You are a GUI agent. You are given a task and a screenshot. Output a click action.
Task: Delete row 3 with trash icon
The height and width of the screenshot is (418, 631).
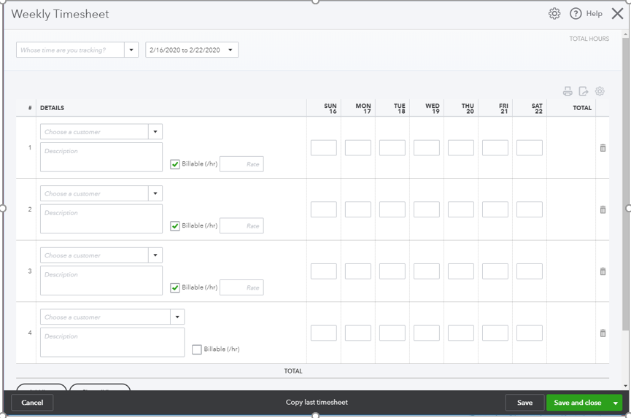[x=603, y=271]
